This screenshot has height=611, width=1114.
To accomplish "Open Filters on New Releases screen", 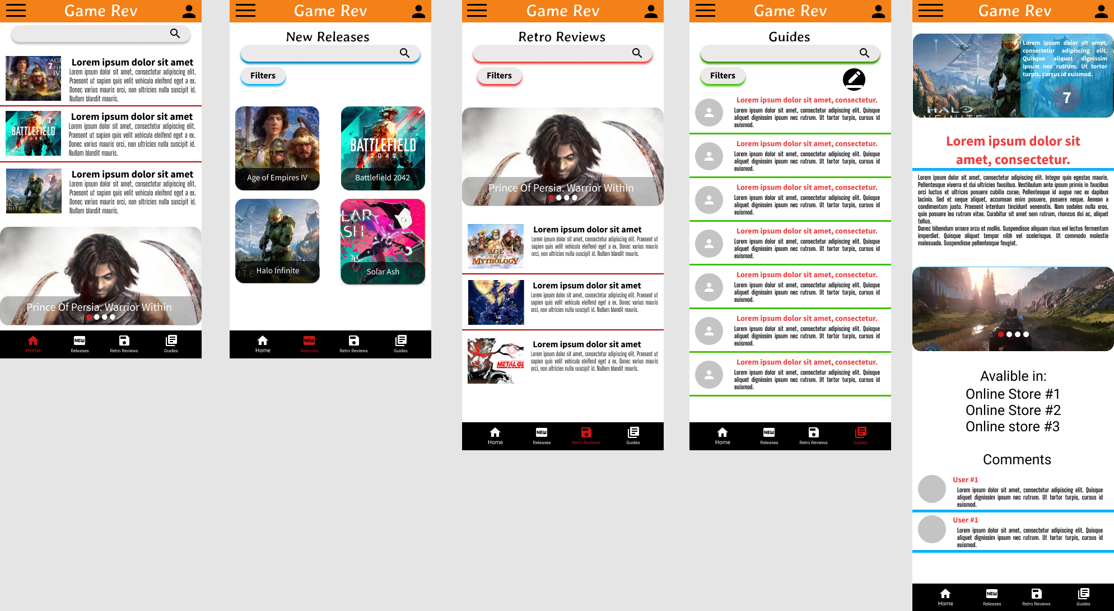I will point(263,76).
